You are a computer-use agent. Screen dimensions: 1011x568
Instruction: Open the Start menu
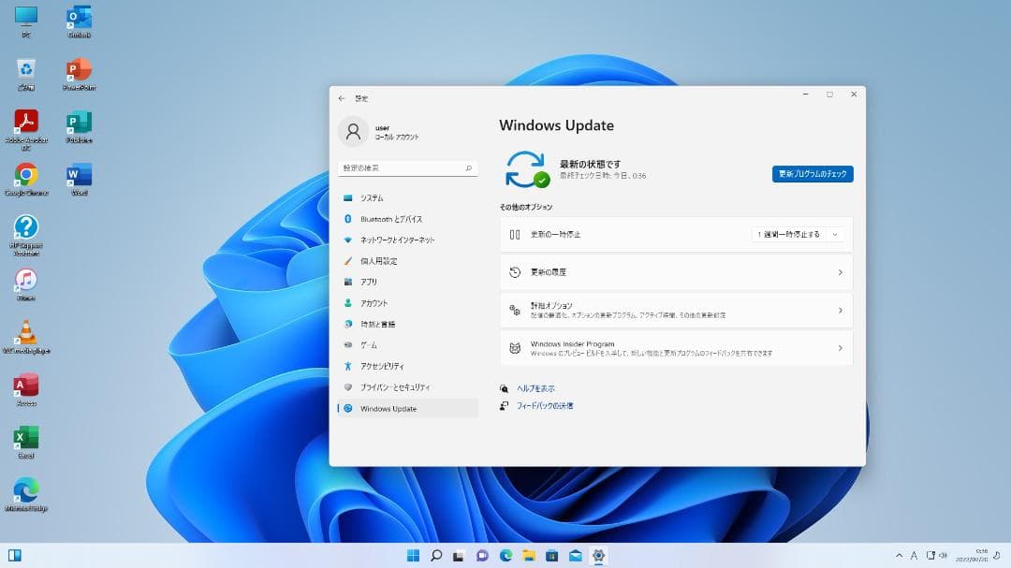(411, 554)
